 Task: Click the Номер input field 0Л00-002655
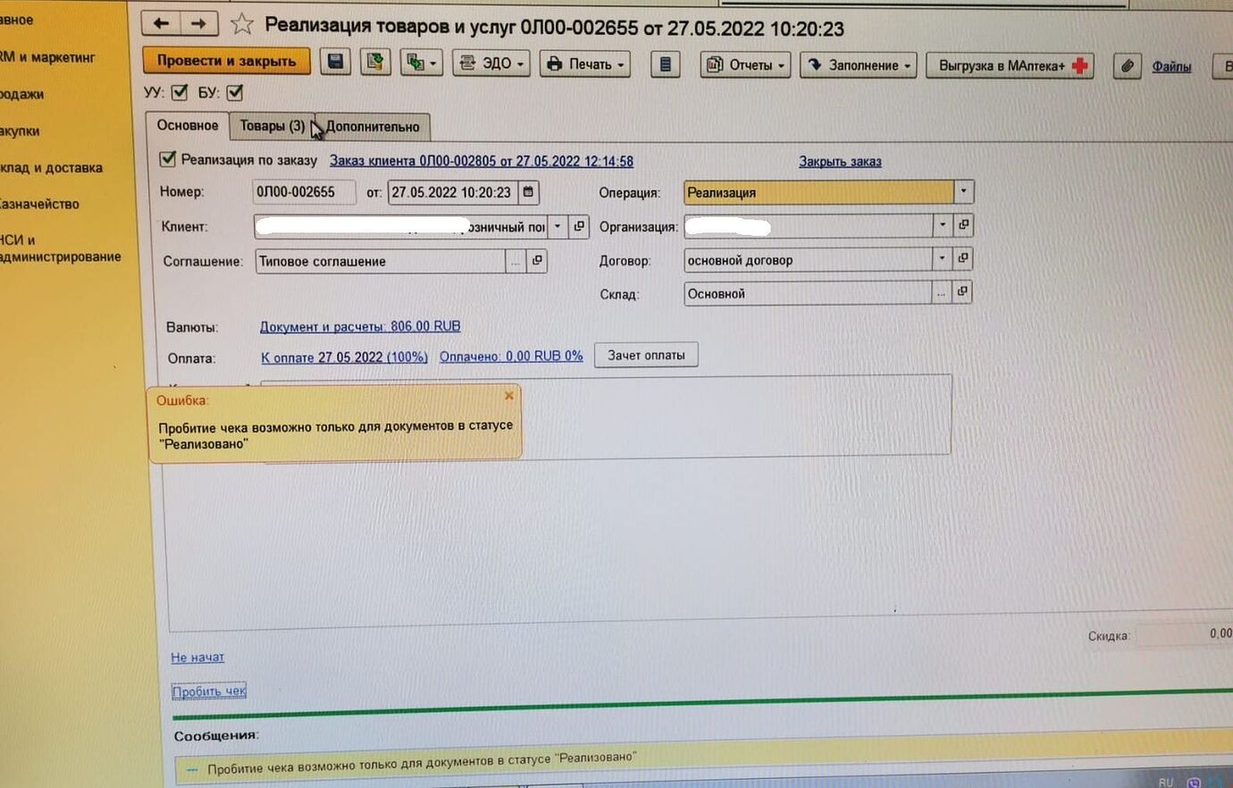click(x=304, y=192)
